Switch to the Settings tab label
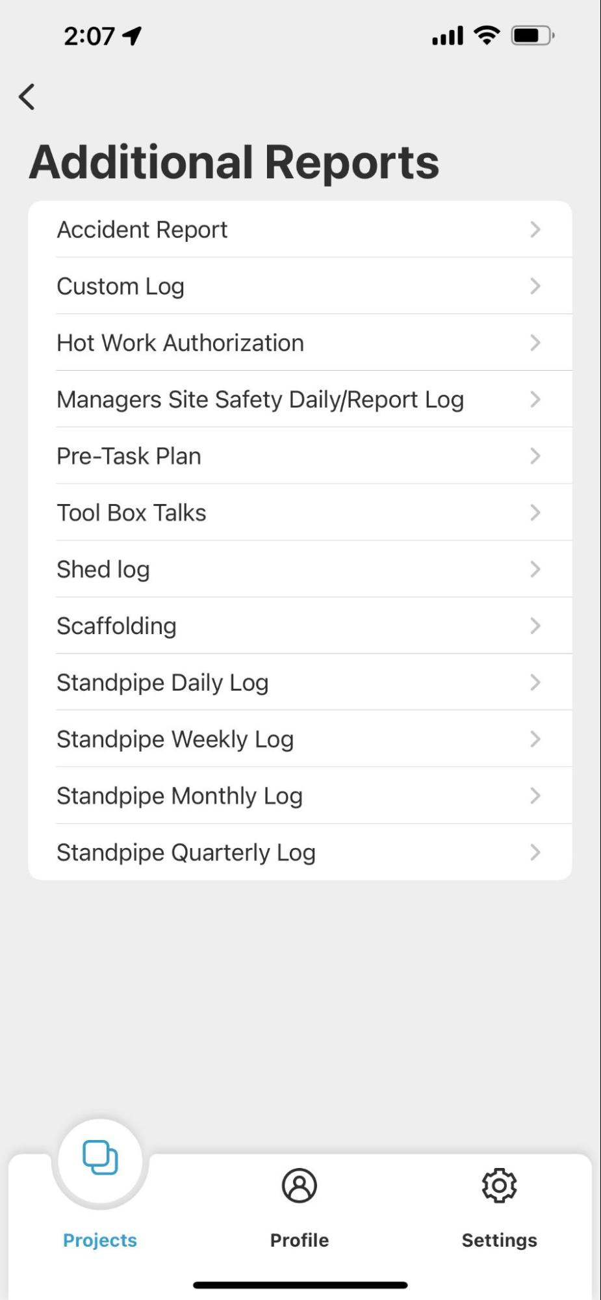 click(499, 1240)
